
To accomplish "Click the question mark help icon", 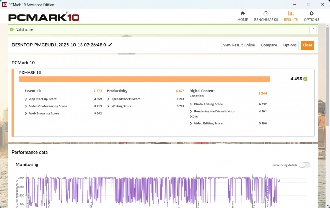I will [x=313, y=29].
